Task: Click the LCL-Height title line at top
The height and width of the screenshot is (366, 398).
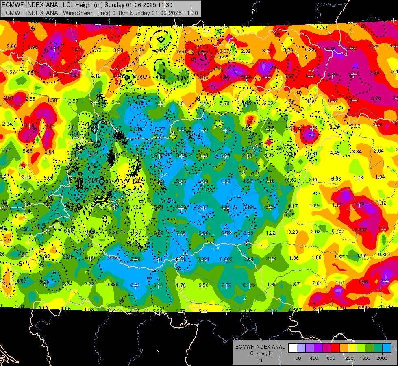Action: [87, 5]
